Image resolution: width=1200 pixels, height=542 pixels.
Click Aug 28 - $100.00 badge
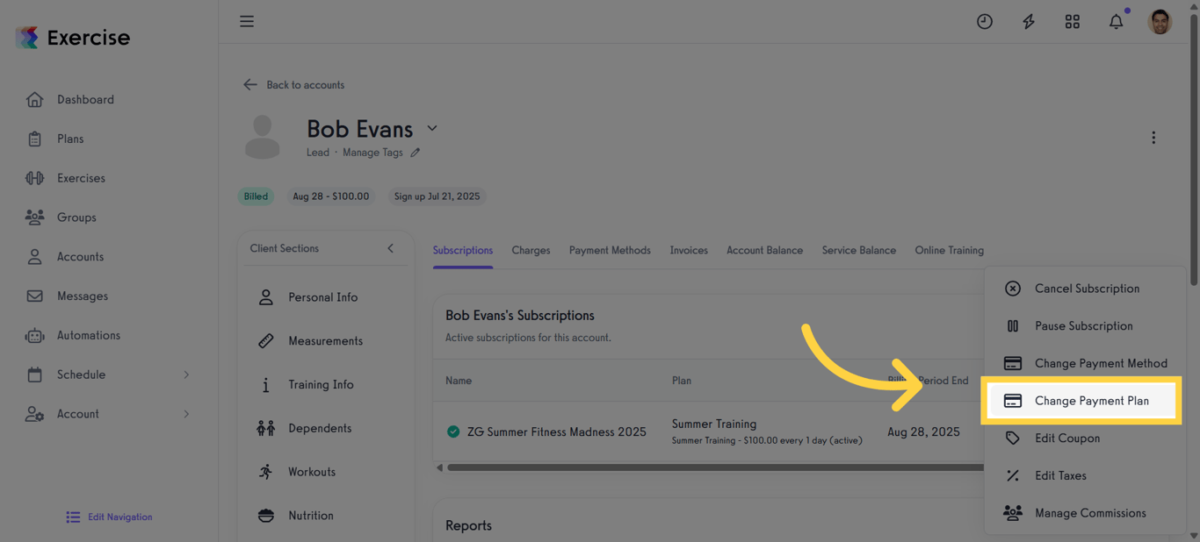331,196
